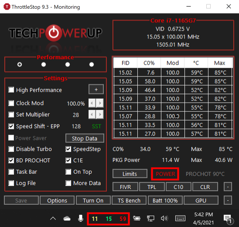Uncheck the SpeedStep checkbox
This screenshot has width=239, height=227.
[x=68, y=149]
